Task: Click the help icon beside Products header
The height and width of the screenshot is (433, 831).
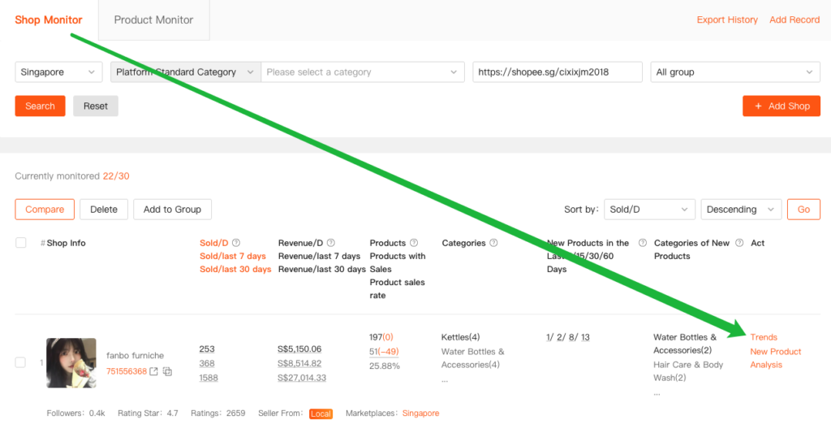Action: point(414,243)
